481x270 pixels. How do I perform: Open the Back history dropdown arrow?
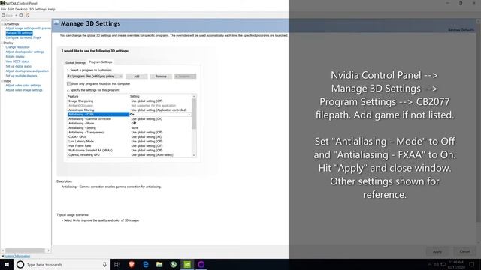(x=16, y=15)
